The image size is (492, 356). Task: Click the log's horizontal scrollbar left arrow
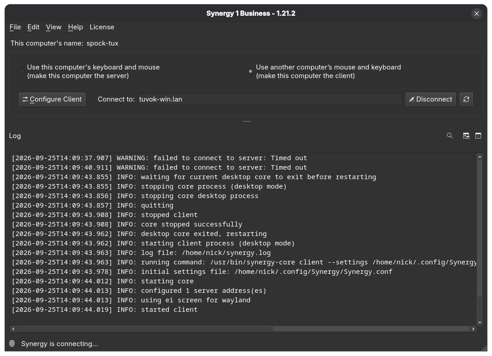tap(13, 328)
